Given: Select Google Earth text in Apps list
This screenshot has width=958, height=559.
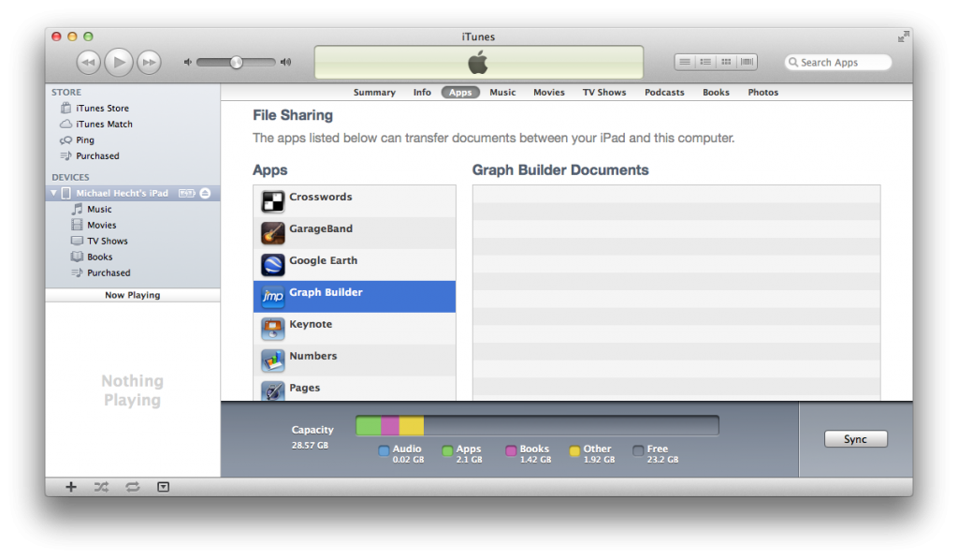Looking at the screenshot, I should [x=323, y=260].
